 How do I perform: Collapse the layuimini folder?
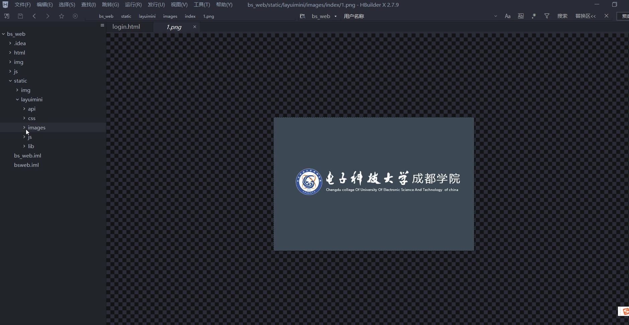coord(17,99)
